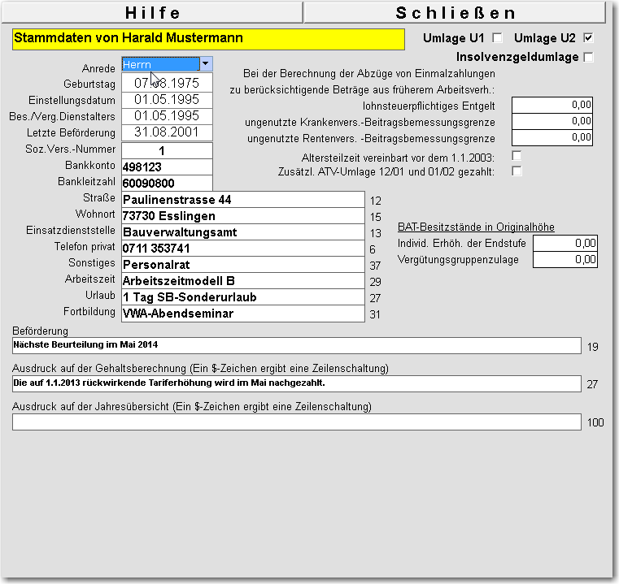
Task: Focus the Soz.Vers.-Nummer field
Action: click(167, 150)
